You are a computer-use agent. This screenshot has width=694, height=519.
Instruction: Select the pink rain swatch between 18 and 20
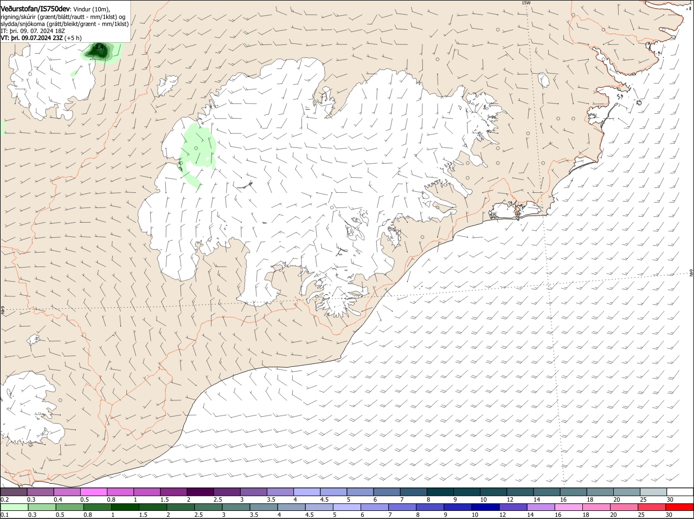coord(596,507)
